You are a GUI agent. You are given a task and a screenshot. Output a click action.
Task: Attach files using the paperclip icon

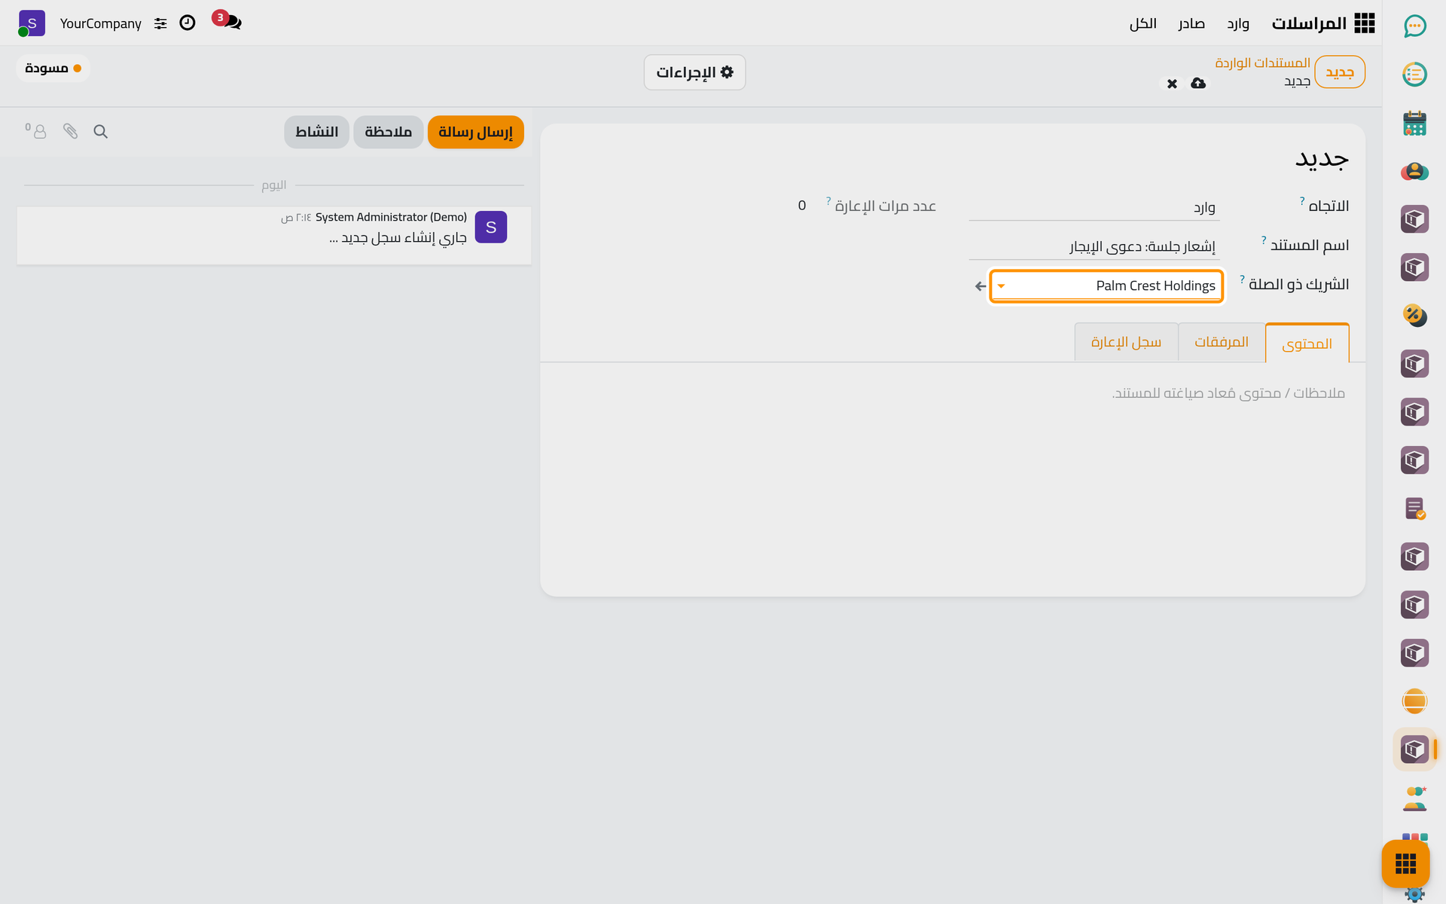pyautogui.click(x=70, y=132)
